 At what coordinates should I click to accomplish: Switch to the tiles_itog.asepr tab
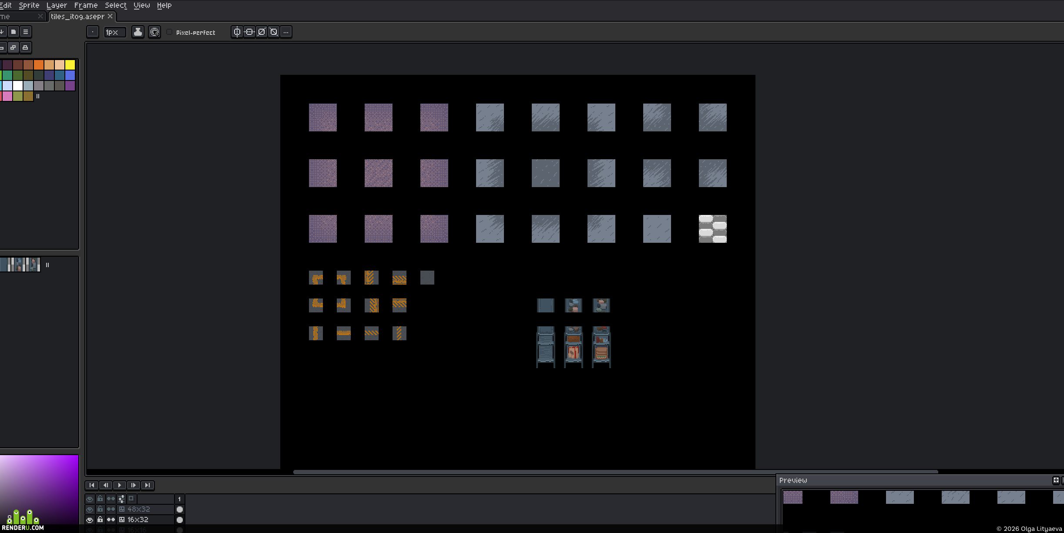click(77, 17)
